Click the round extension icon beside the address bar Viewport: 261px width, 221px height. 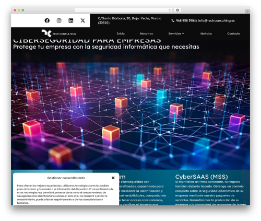(x=177, y=10)
